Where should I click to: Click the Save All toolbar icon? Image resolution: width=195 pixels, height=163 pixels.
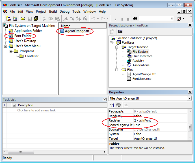(x=36, y=19)
